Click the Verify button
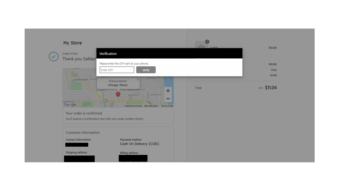Viewport: 346px width, 195px height. click(x=146, y=70)
